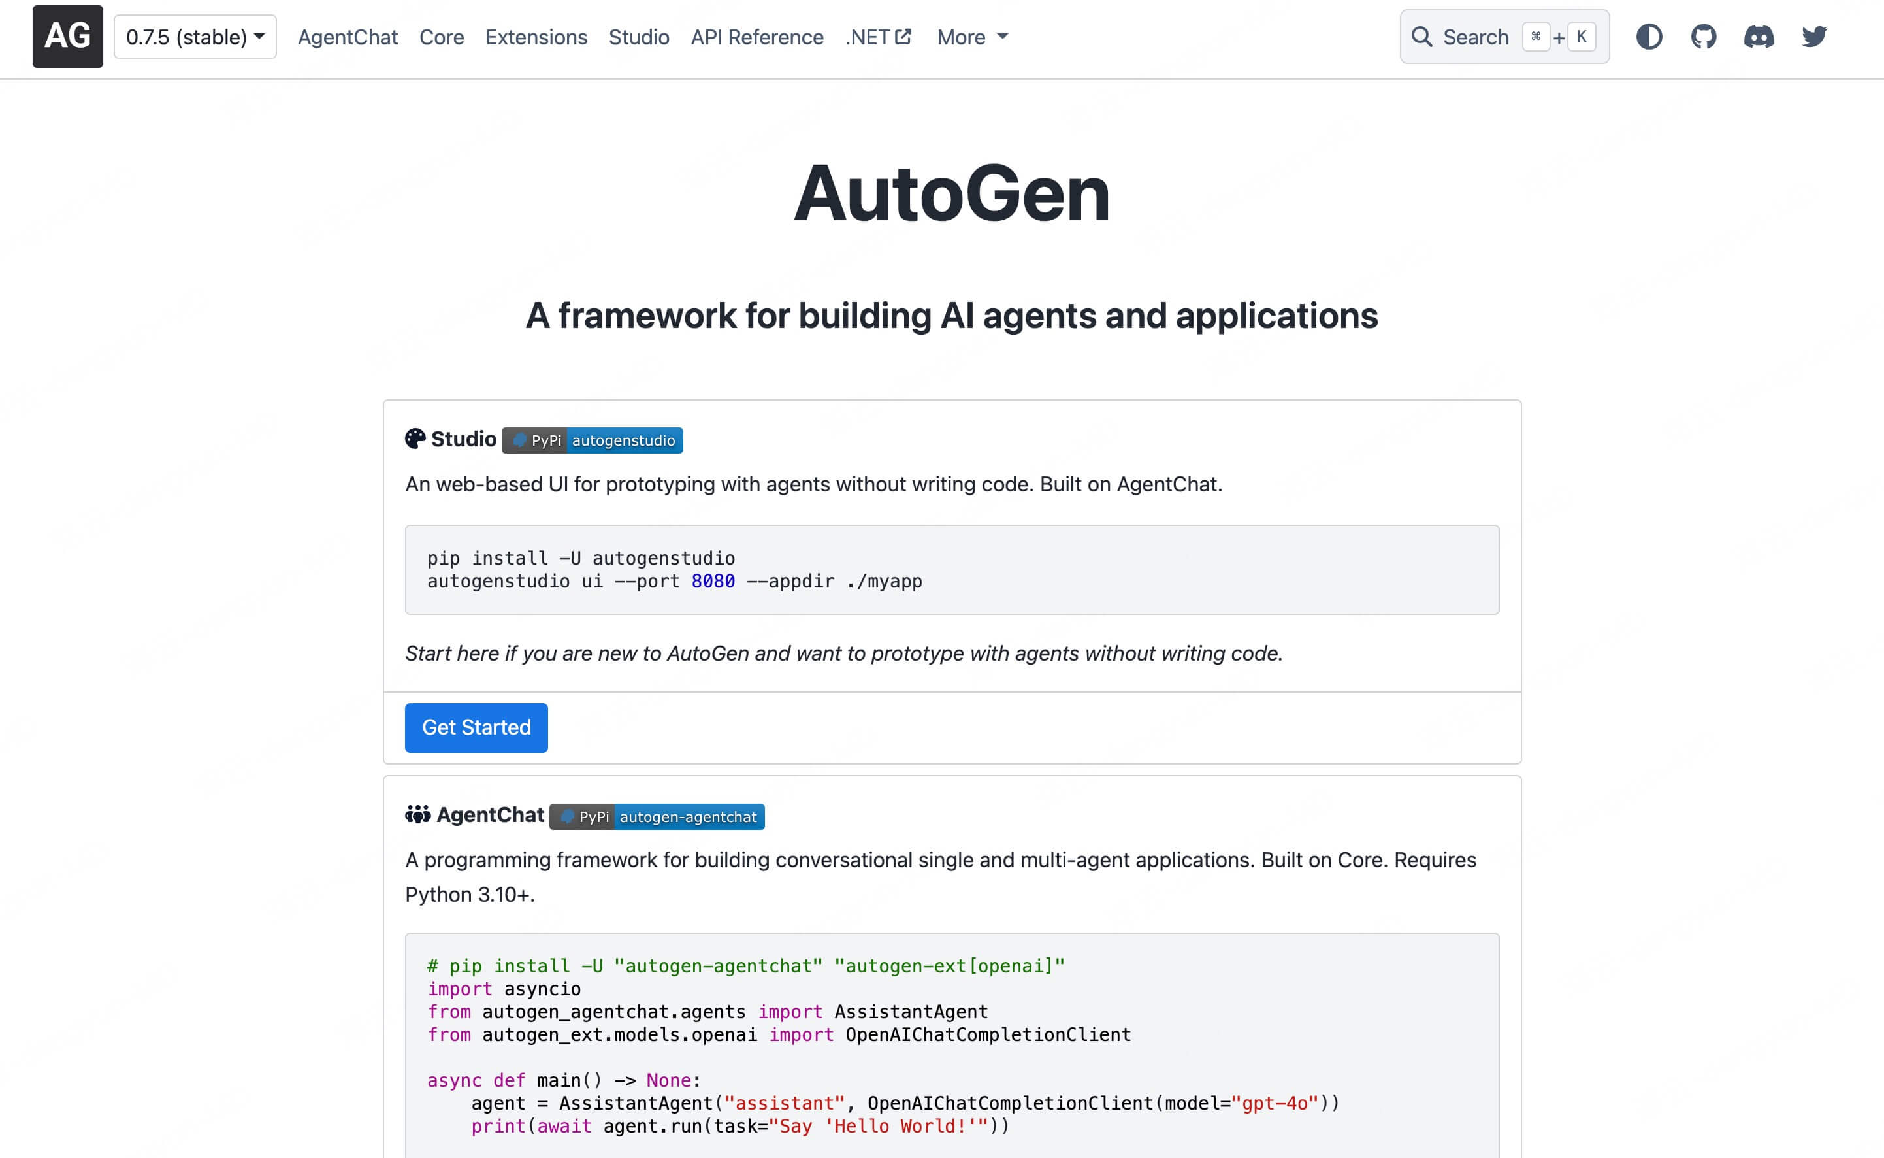Click the 'from autogen_agentchat.agents import AssistantAgent' line
The width and height of the screenshot is (1884, 1158).
point(707,1012)
